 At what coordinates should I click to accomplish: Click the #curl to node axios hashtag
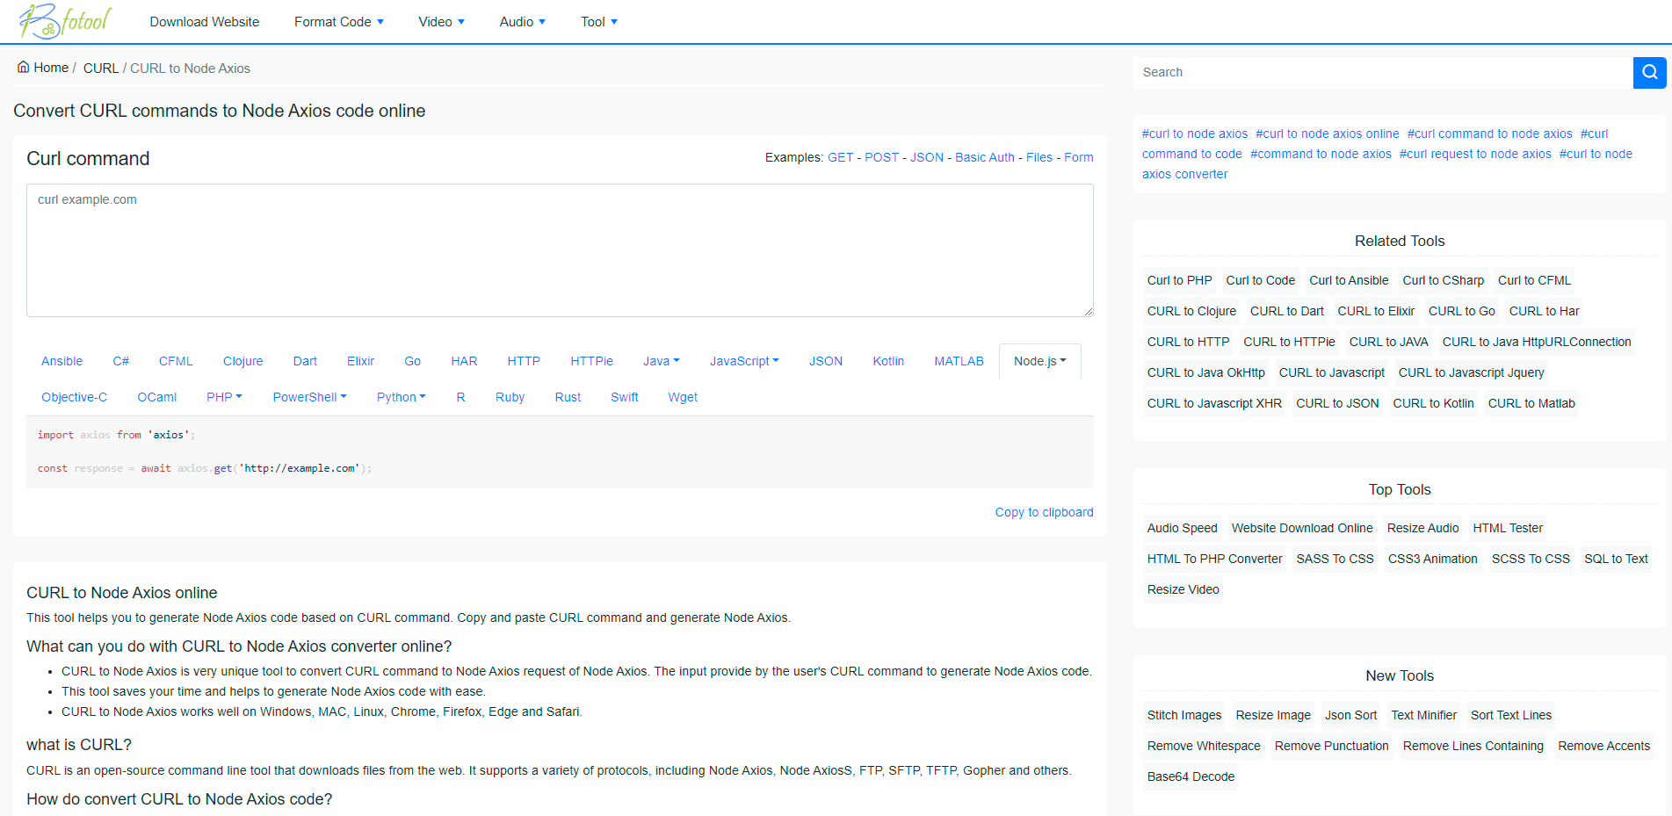(1194, 134)
